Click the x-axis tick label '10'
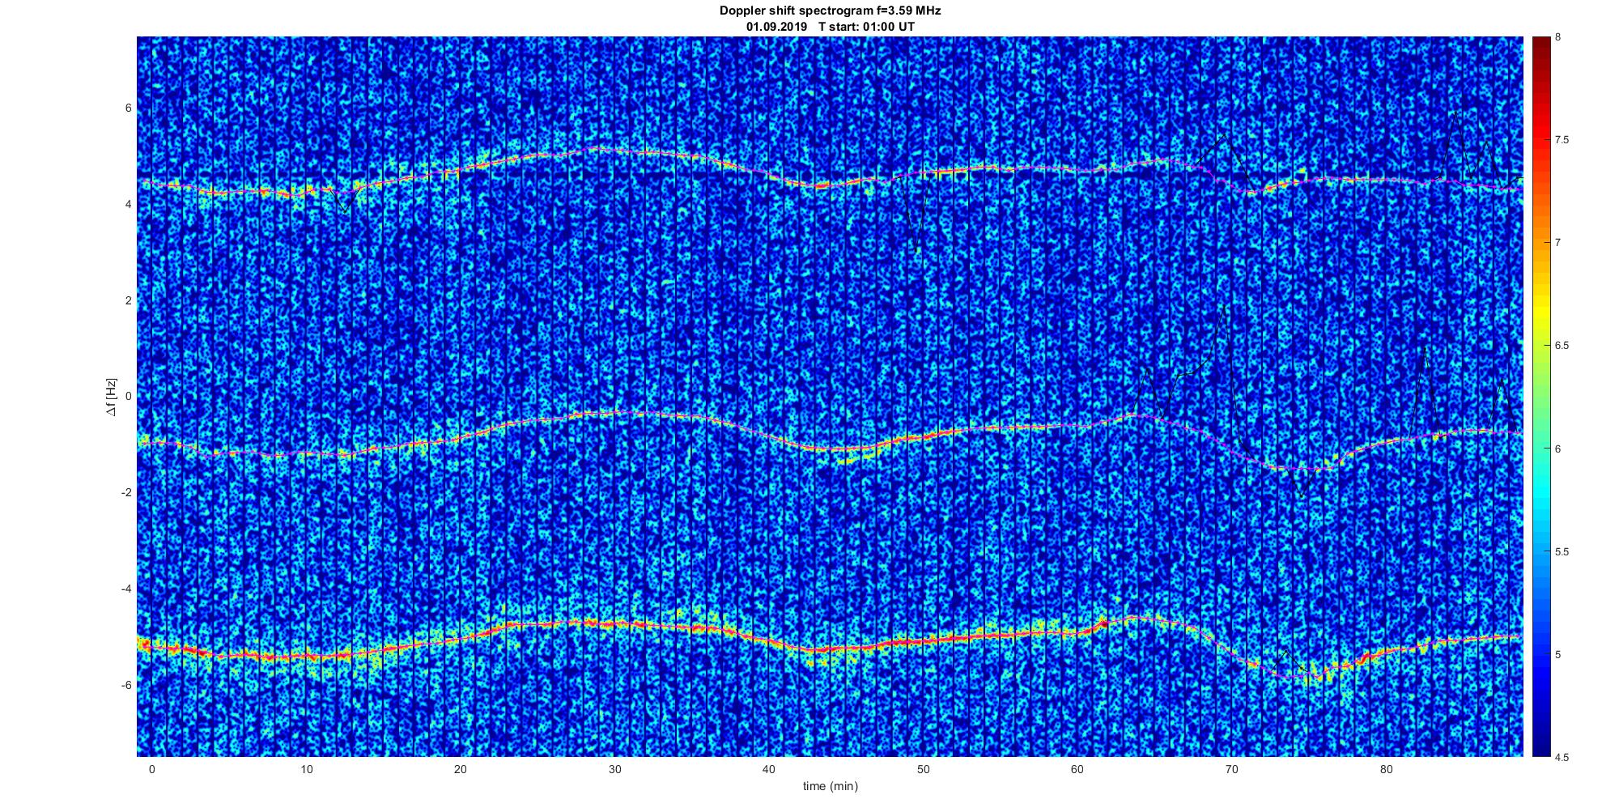The width and height of the screenshot is (1619, 812). click(306, 769)
